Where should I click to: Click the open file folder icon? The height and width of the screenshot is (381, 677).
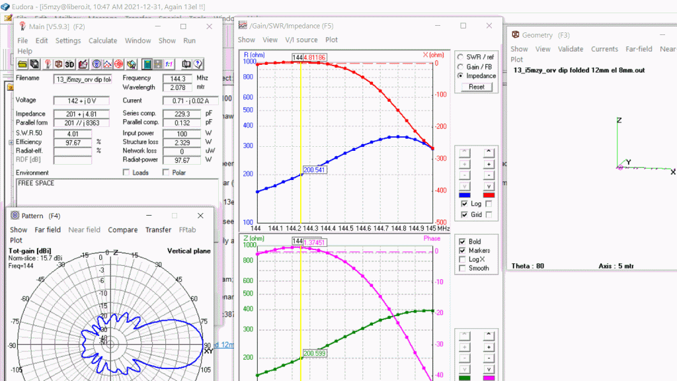pos(22,64)
